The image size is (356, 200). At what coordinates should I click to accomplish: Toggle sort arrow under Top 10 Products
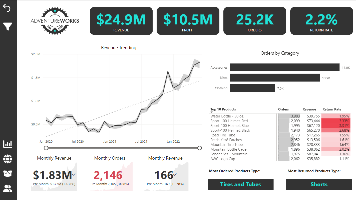212,112
